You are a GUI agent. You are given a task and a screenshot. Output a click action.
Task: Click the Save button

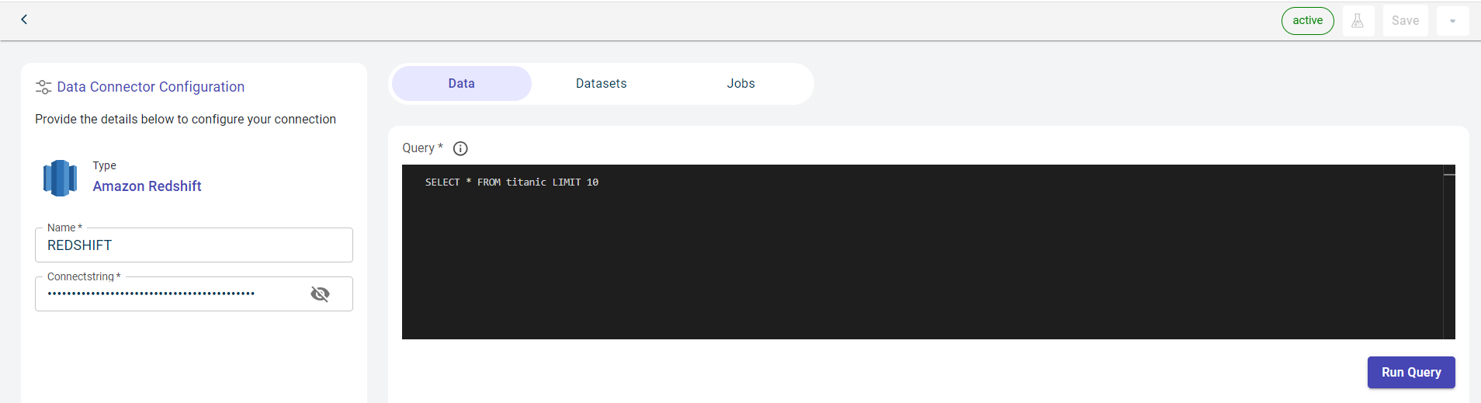pos(1405,21)
